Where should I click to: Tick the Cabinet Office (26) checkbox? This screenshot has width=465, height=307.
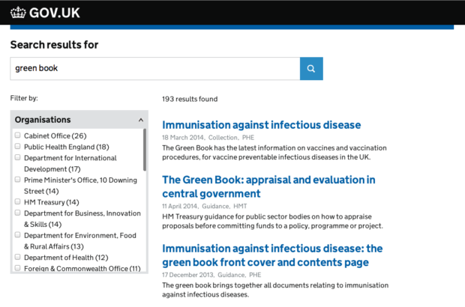click(18, 136)
